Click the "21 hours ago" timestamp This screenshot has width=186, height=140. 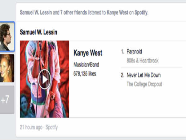pyautogui.click(x=31, y=127)
